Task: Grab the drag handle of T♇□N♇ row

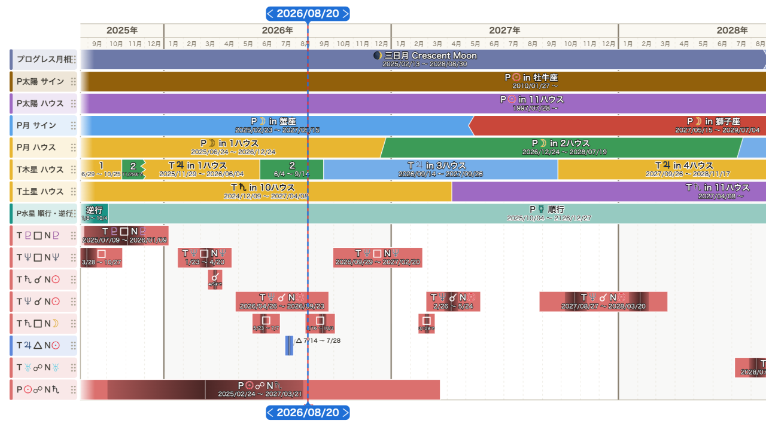Action: pyautogui.click(x=74, y=235)
